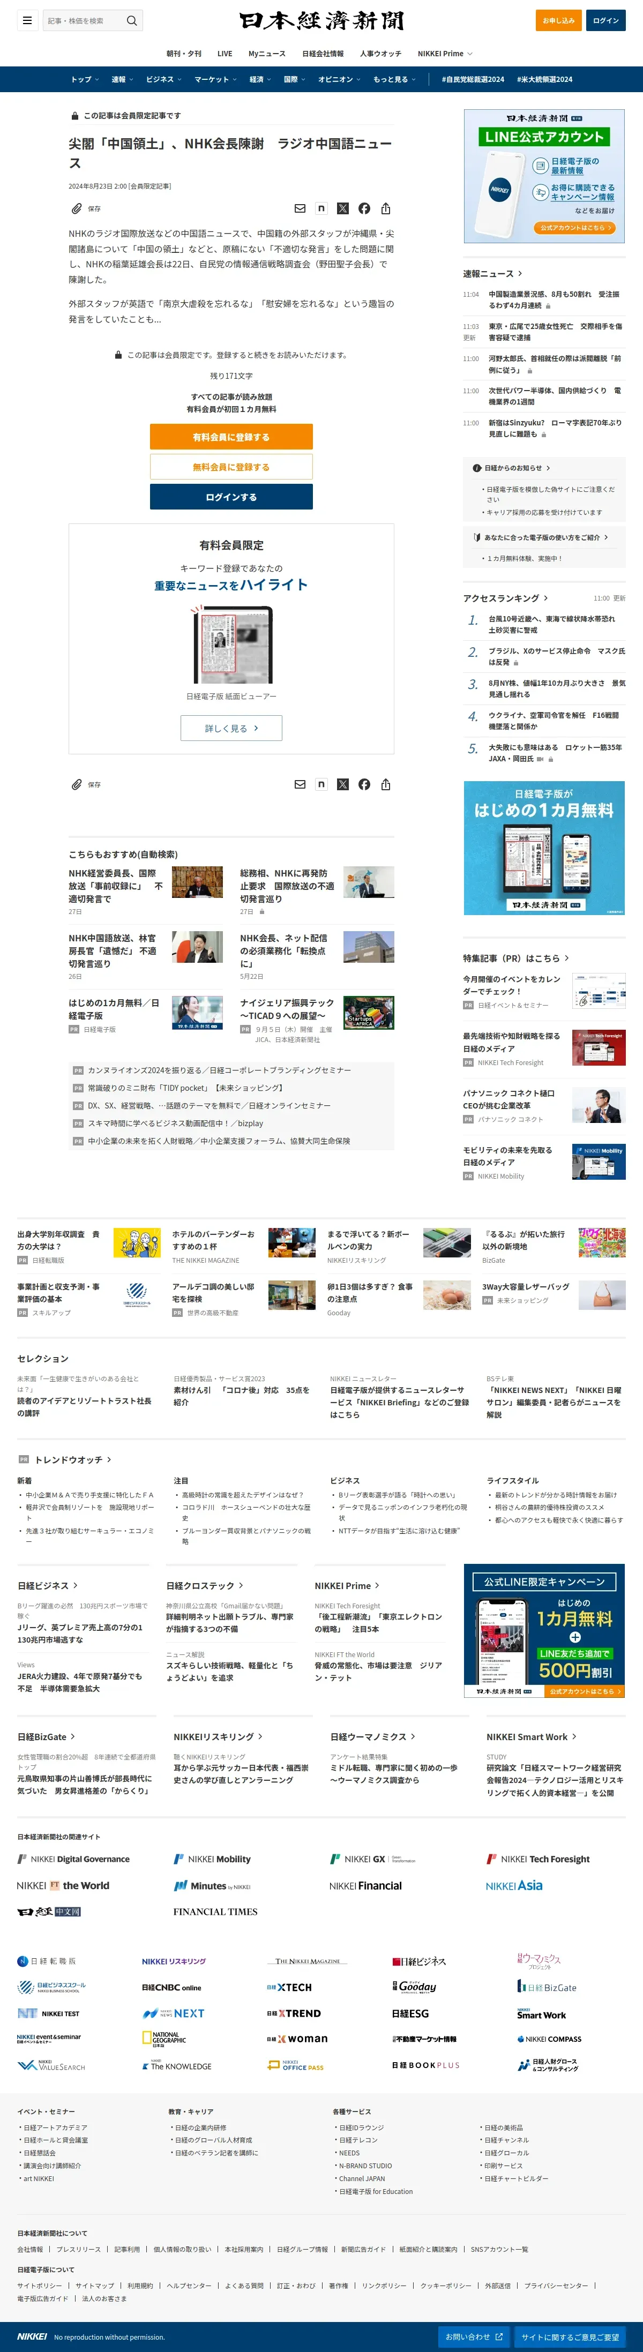Open NIKKEI Asia logo
Screen dimensions: 643x2352
(514, 1885)
